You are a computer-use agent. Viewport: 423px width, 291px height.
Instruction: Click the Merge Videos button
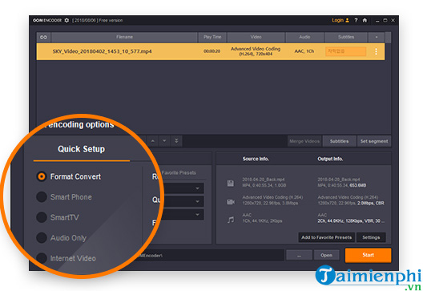tap(304, 141)
